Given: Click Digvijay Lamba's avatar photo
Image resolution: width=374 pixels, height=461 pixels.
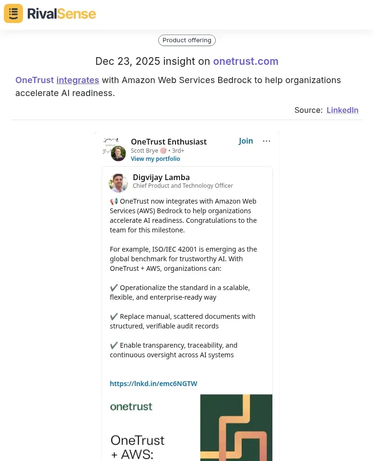Looking at the screenshot, I should [118, 183].
